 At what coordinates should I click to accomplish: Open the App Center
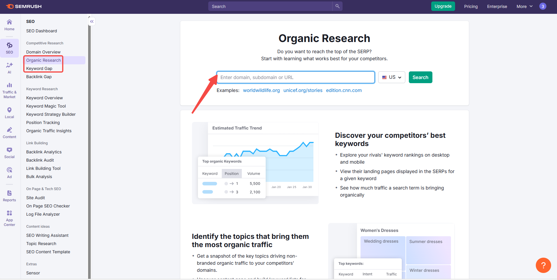[x=9, y=217]
